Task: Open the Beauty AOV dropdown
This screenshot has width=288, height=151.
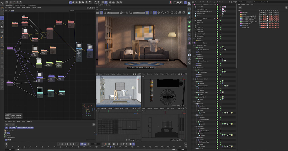Action: (x=113, y=13)
